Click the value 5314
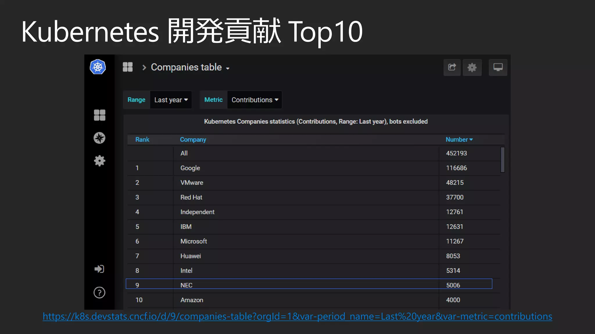 (x=453, y=271)
